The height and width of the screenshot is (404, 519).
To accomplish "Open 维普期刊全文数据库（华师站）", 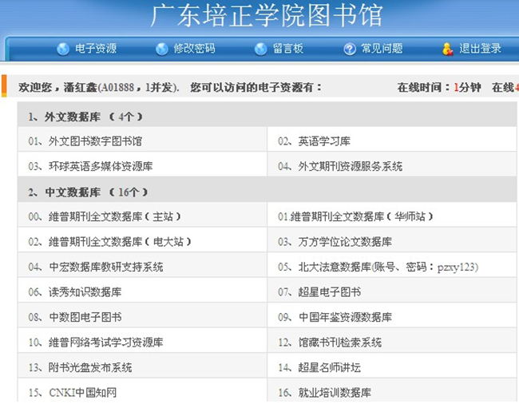I will [362, 216].
